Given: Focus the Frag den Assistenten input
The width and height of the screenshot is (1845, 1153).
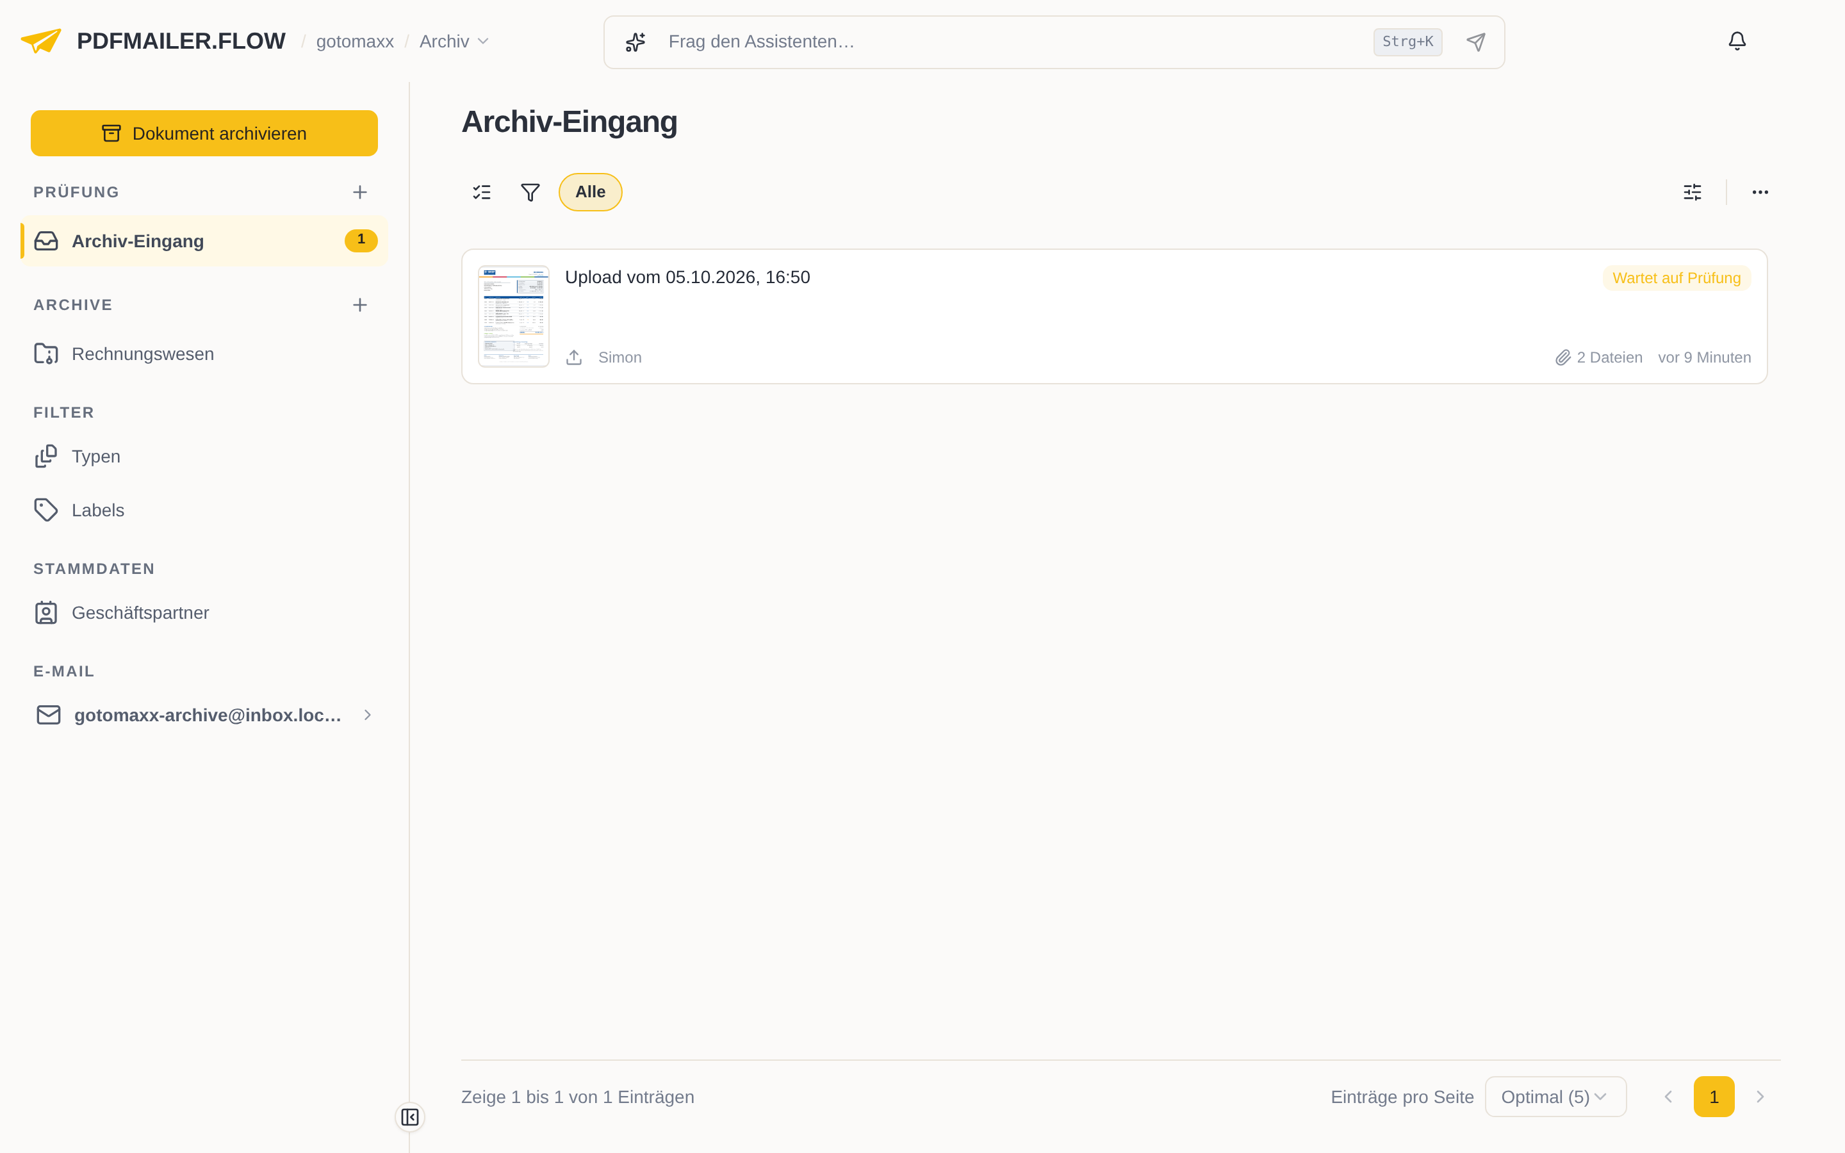Looking at the screenshot, I should (1014, 42).
